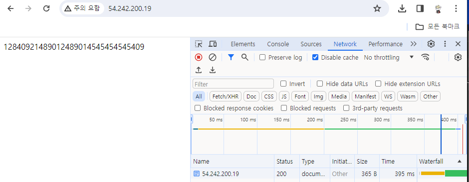Filter by Wasm requests
This screenshot has height=182, width=469.
click(408, 96)
